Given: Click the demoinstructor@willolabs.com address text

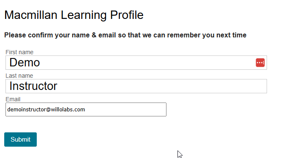Looking at the screenshot, I should [x=46, y=110].
